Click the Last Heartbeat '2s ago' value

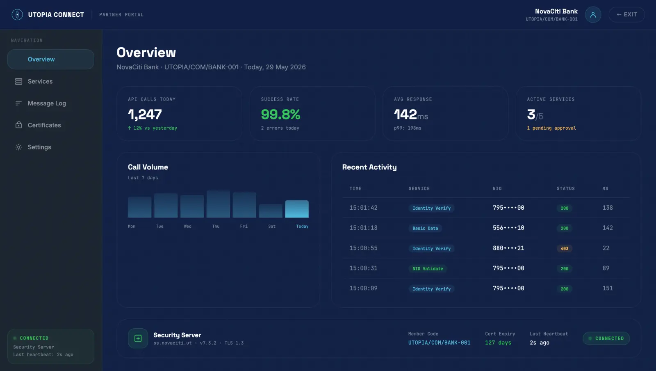coord(540,343)
